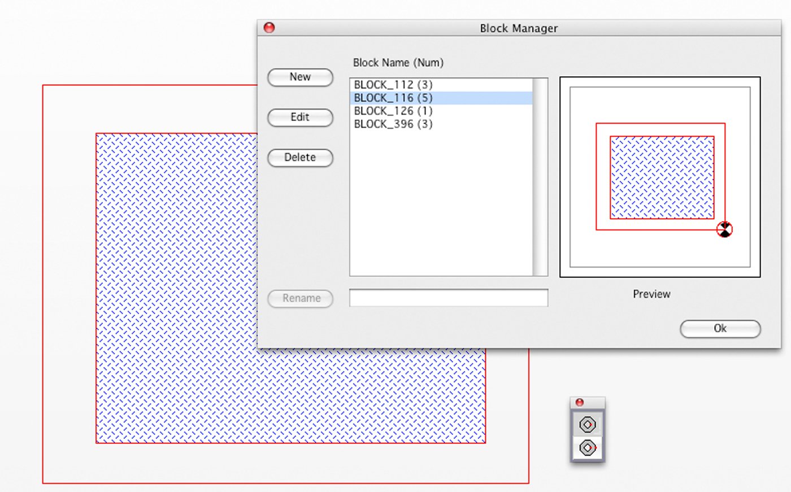This screenshot has height=492, width=791.
Task: Pick BLOCK_396 (3) in the block list
Action: [393, 124]
